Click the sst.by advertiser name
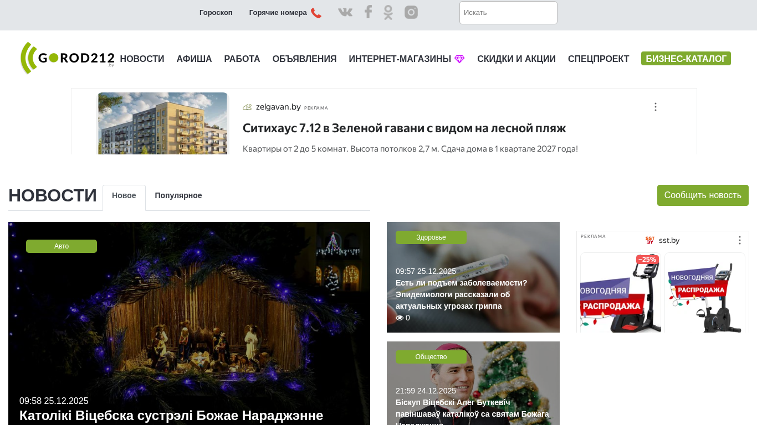757x425 pixels. tap(669, 240)
